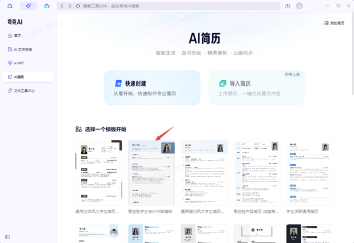
Task: Click the 夸克AI sidebar title
Action: tap(15, 22)
